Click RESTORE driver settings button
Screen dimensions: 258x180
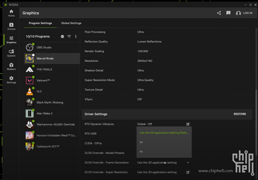coord(240,114)
